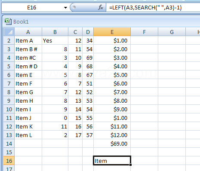Click cell showing $11.00
This screenshot has width=200, height=171.
(x=112, y=126)
